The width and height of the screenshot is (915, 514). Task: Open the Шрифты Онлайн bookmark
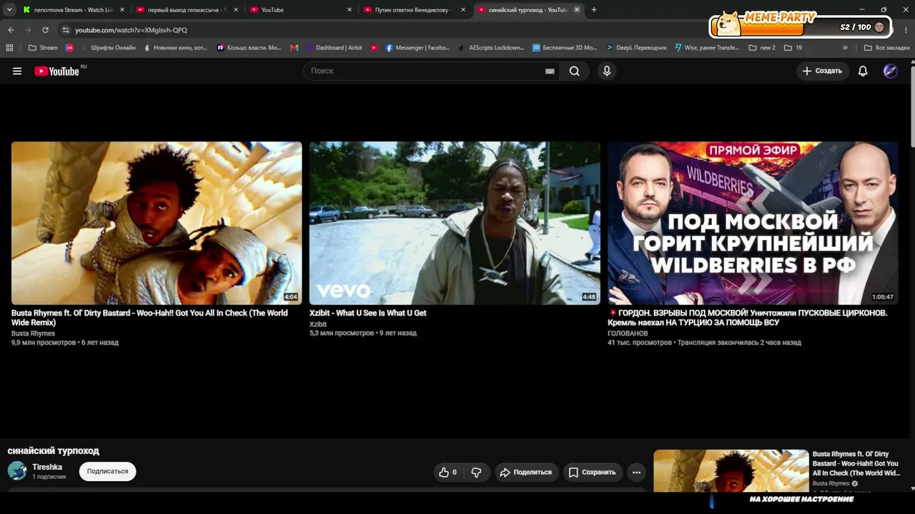[x=109, y=48]
